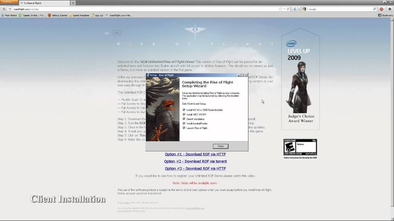Screen dimensions: 394x221
Task: Uncheck Install .NET 3.5 SP1
Action: point(184,114)
